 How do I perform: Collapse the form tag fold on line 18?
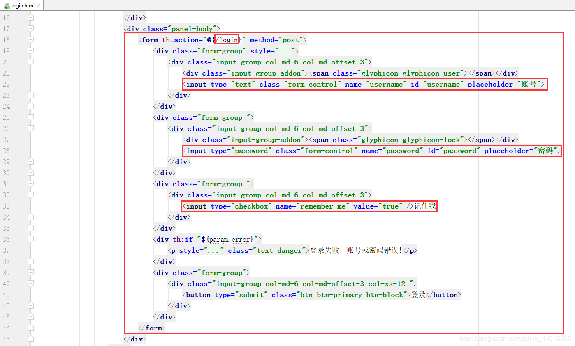point(30,40)
